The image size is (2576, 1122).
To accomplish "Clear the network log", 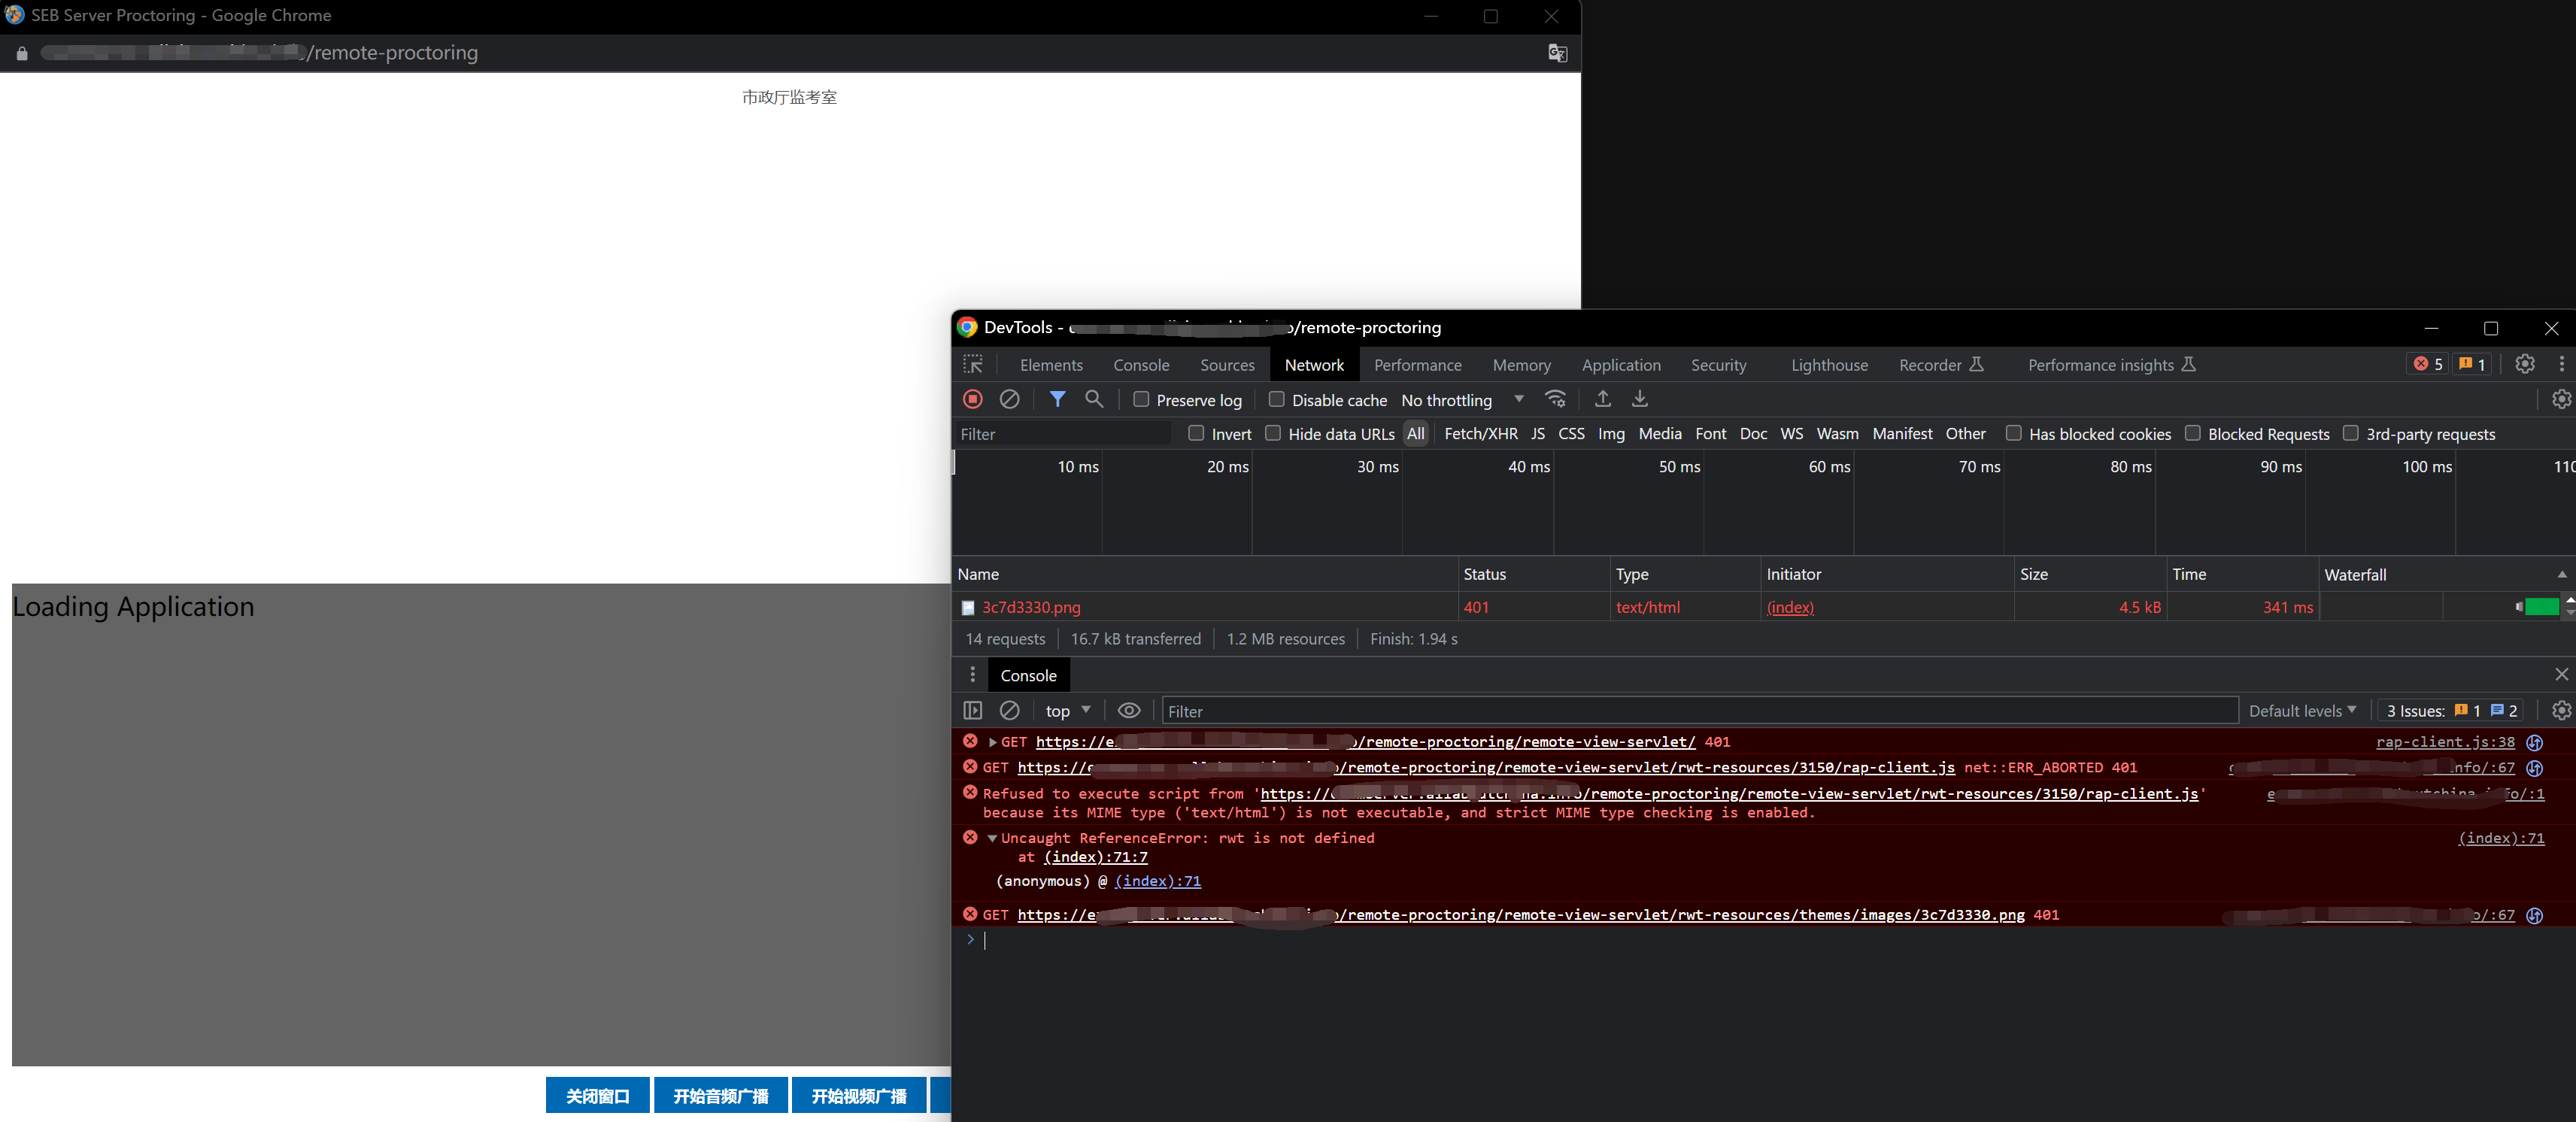I will 1009,399.
